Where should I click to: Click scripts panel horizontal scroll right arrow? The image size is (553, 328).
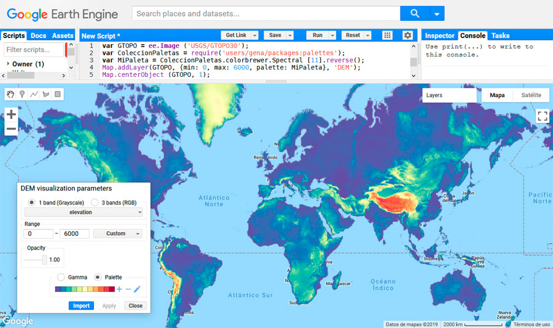[63, 76]
